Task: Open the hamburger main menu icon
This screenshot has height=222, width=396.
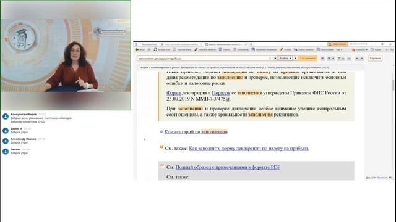Action: click(x=136, y=44)
